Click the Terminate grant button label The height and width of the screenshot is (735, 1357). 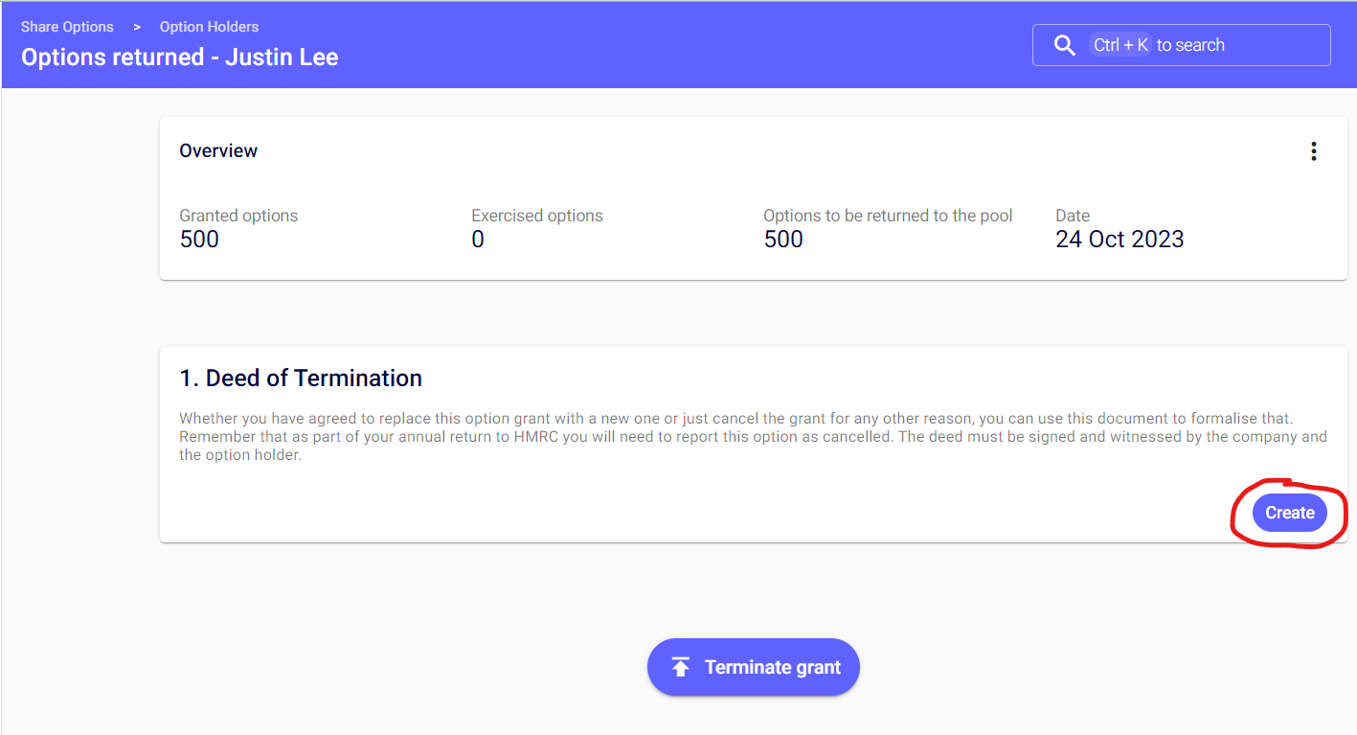click(772, 667)
